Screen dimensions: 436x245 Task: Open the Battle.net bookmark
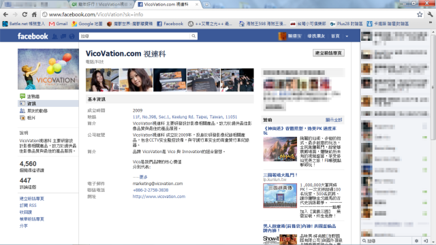tap(23, 24)
